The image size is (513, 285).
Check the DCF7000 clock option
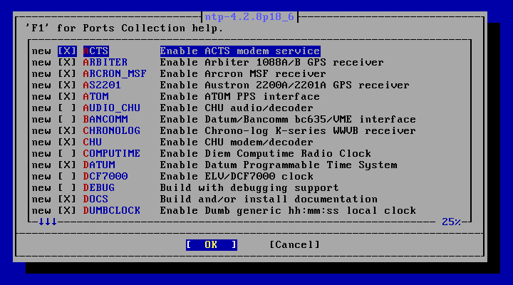[67, 177]
